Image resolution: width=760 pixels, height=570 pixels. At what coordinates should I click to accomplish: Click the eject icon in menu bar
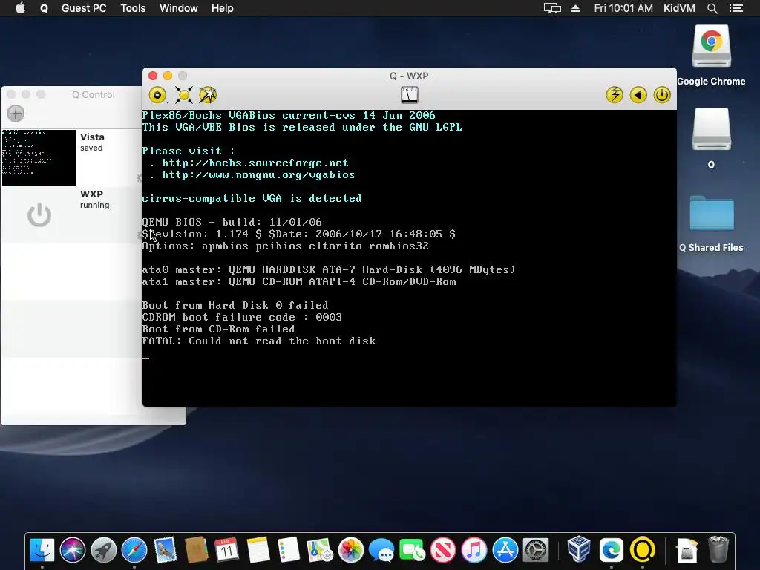coord(575,8)
